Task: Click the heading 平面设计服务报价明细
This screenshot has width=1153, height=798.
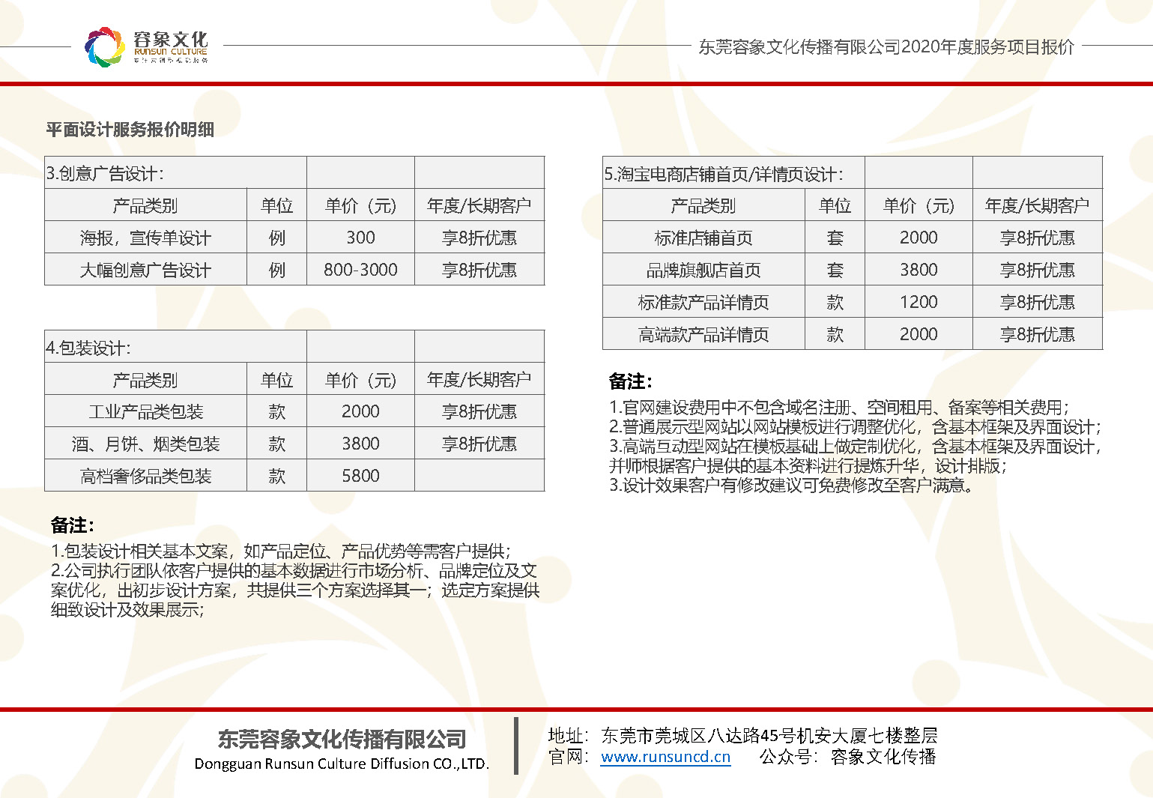Action: click(x=130, y=130)
